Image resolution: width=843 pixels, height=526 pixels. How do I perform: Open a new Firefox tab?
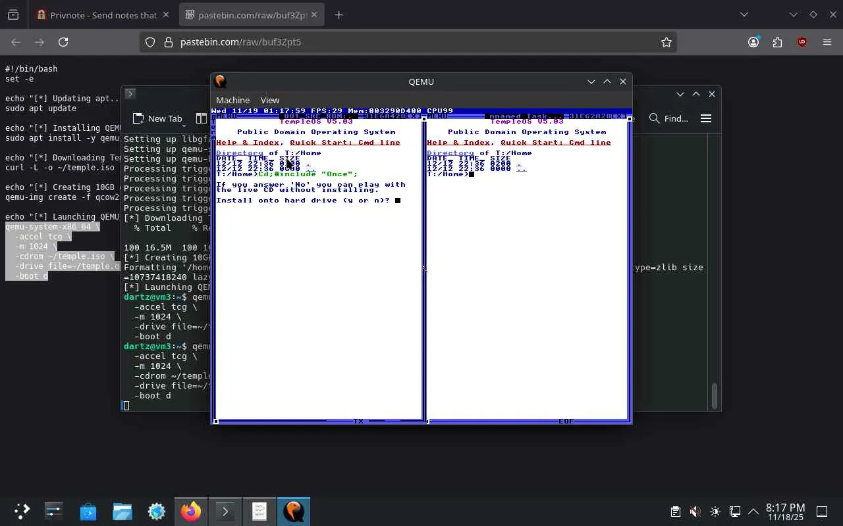339,15
